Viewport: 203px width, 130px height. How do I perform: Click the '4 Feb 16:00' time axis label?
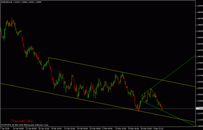coord(56,128)
